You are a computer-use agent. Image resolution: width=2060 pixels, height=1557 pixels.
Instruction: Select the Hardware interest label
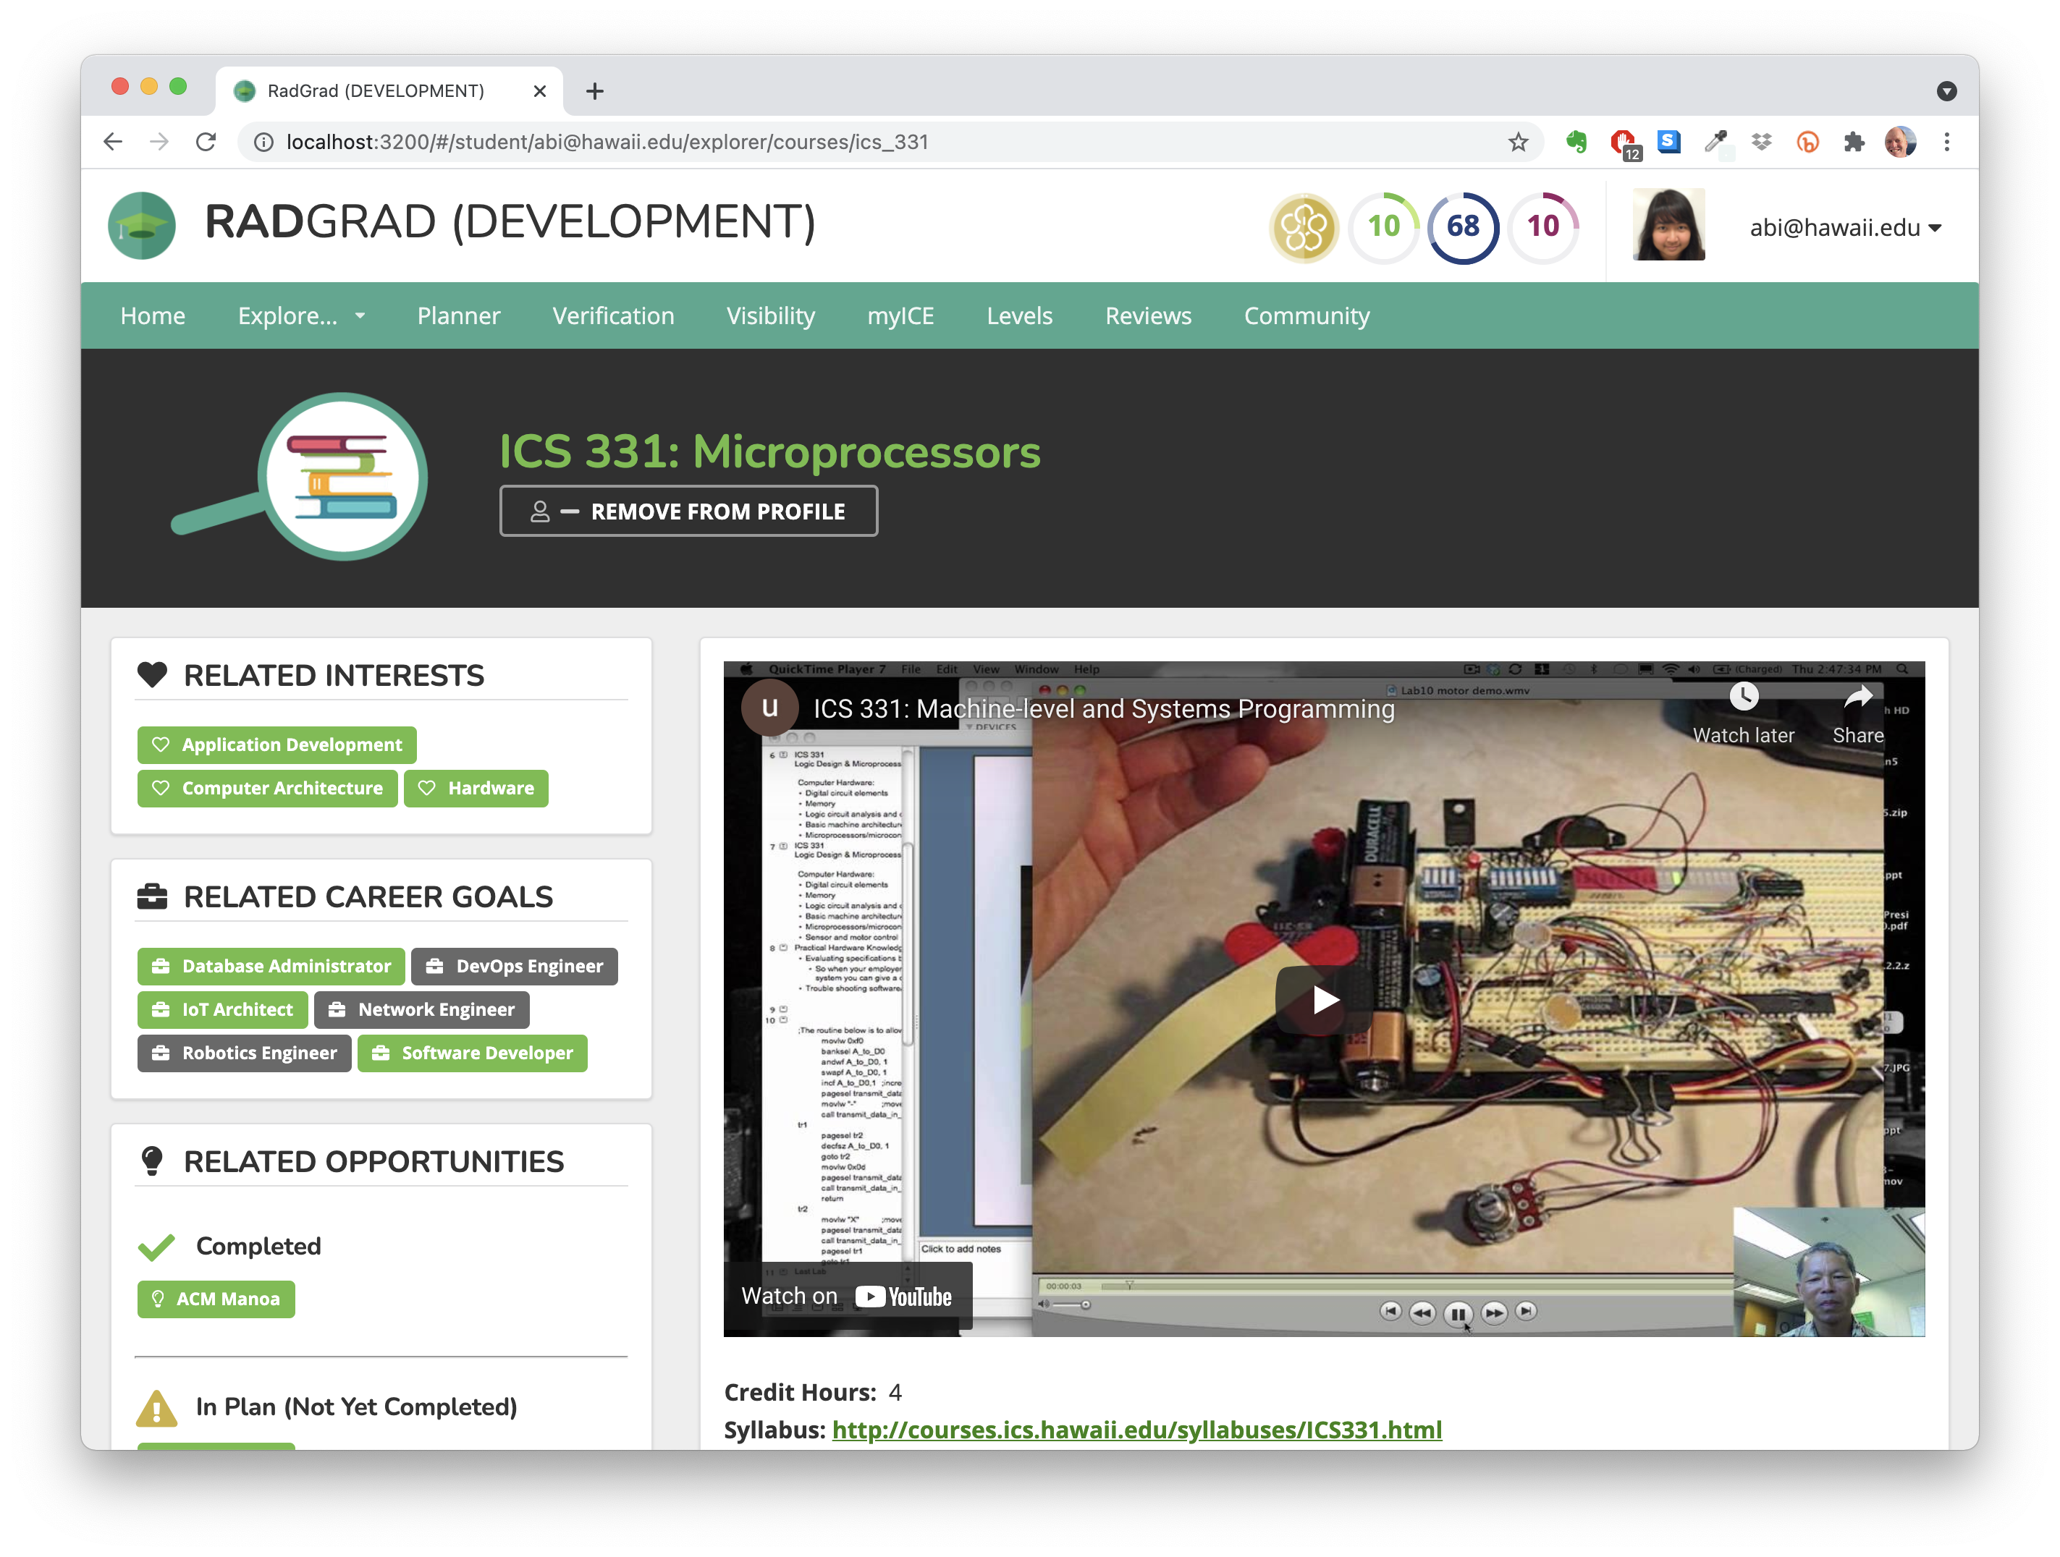click(x=476, y=789)
